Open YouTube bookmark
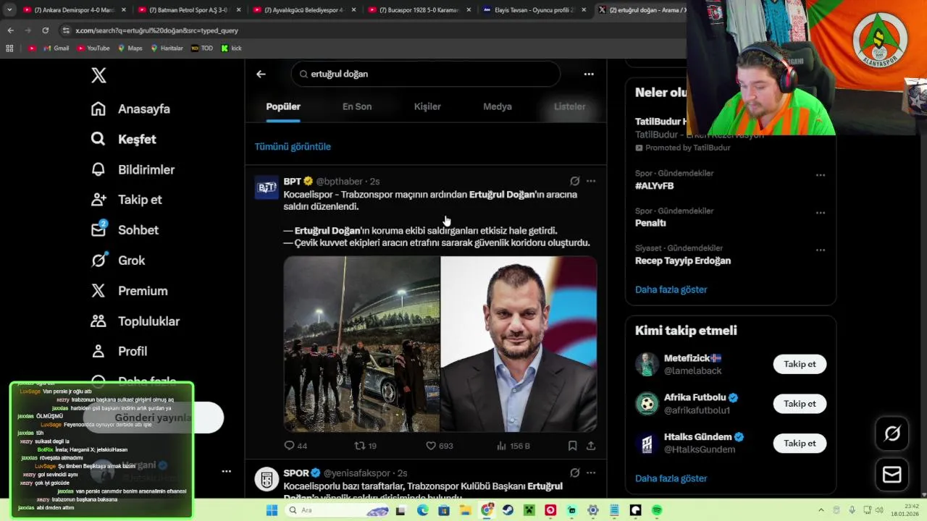Screen dimensions: 927x521 tap(93, 48)
